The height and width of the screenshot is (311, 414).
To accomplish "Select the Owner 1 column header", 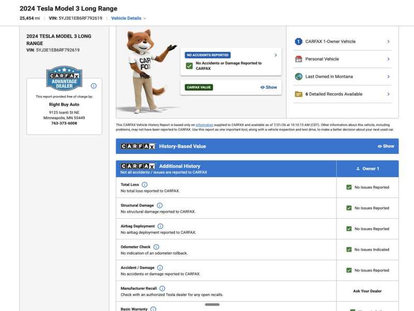I will 367,169.
